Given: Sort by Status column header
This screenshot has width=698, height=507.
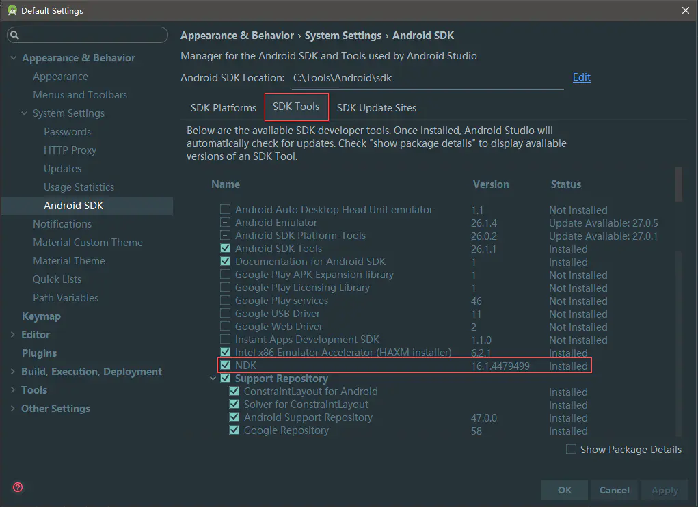Looking at the screenshot, I should (566, 184).
